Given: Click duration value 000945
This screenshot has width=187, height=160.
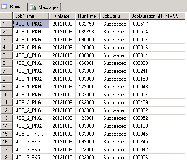Looking at the screenshot, I should point(140,134).
